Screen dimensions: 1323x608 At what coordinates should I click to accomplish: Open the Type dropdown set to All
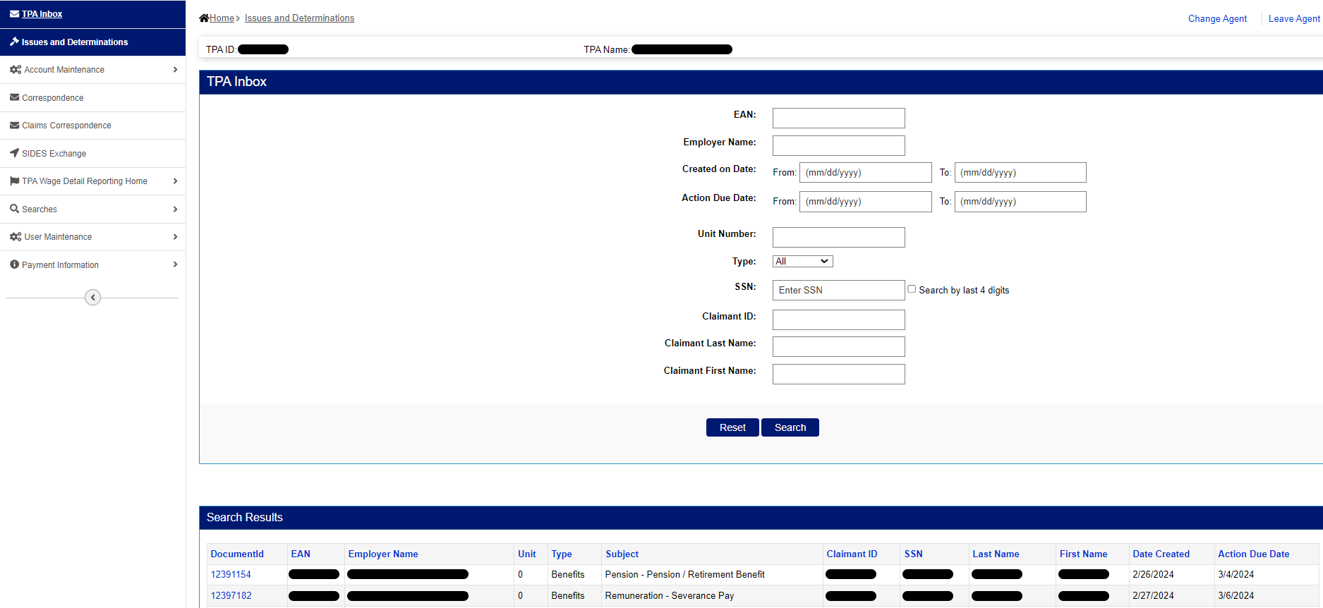tap(802, 262)
